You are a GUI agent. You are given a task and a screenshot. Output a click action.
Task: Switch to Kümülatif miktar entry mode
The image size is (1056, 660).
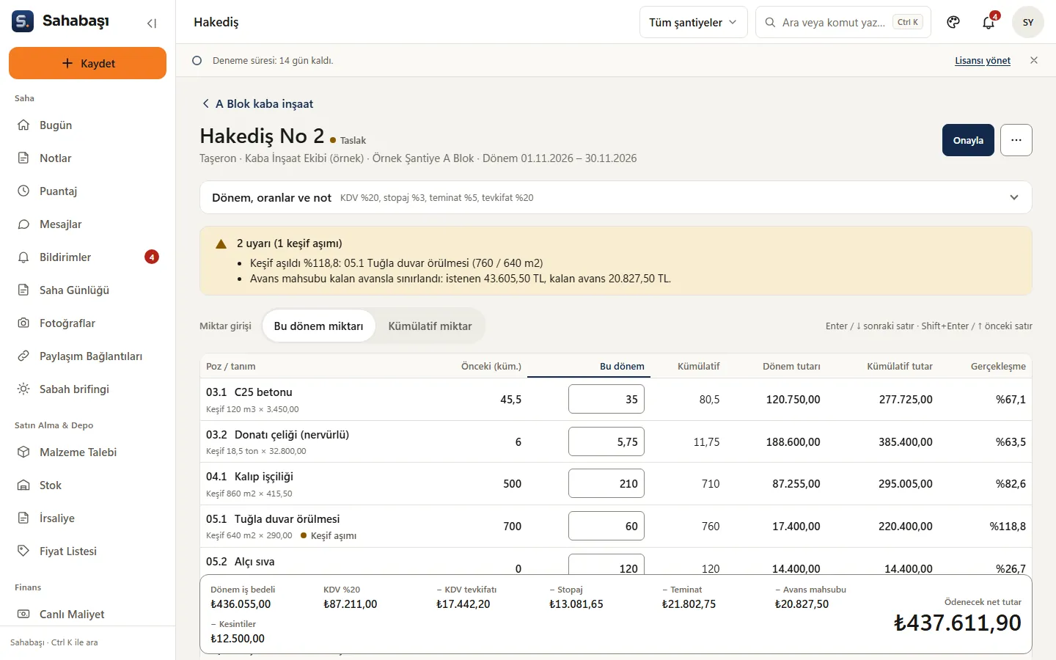click(x=430, y=326)
